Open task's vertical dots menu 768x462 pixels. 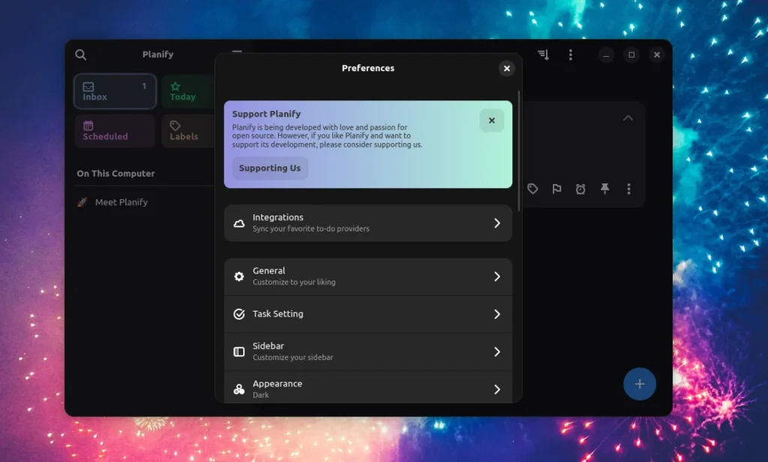point(628,189)
